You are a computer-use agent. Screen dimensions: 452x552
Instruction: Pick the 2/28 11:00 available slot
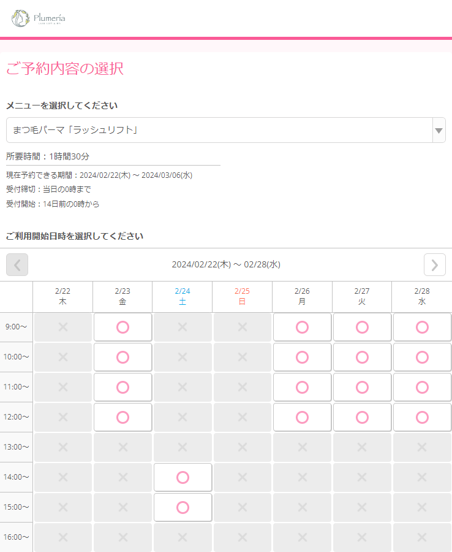422,387
